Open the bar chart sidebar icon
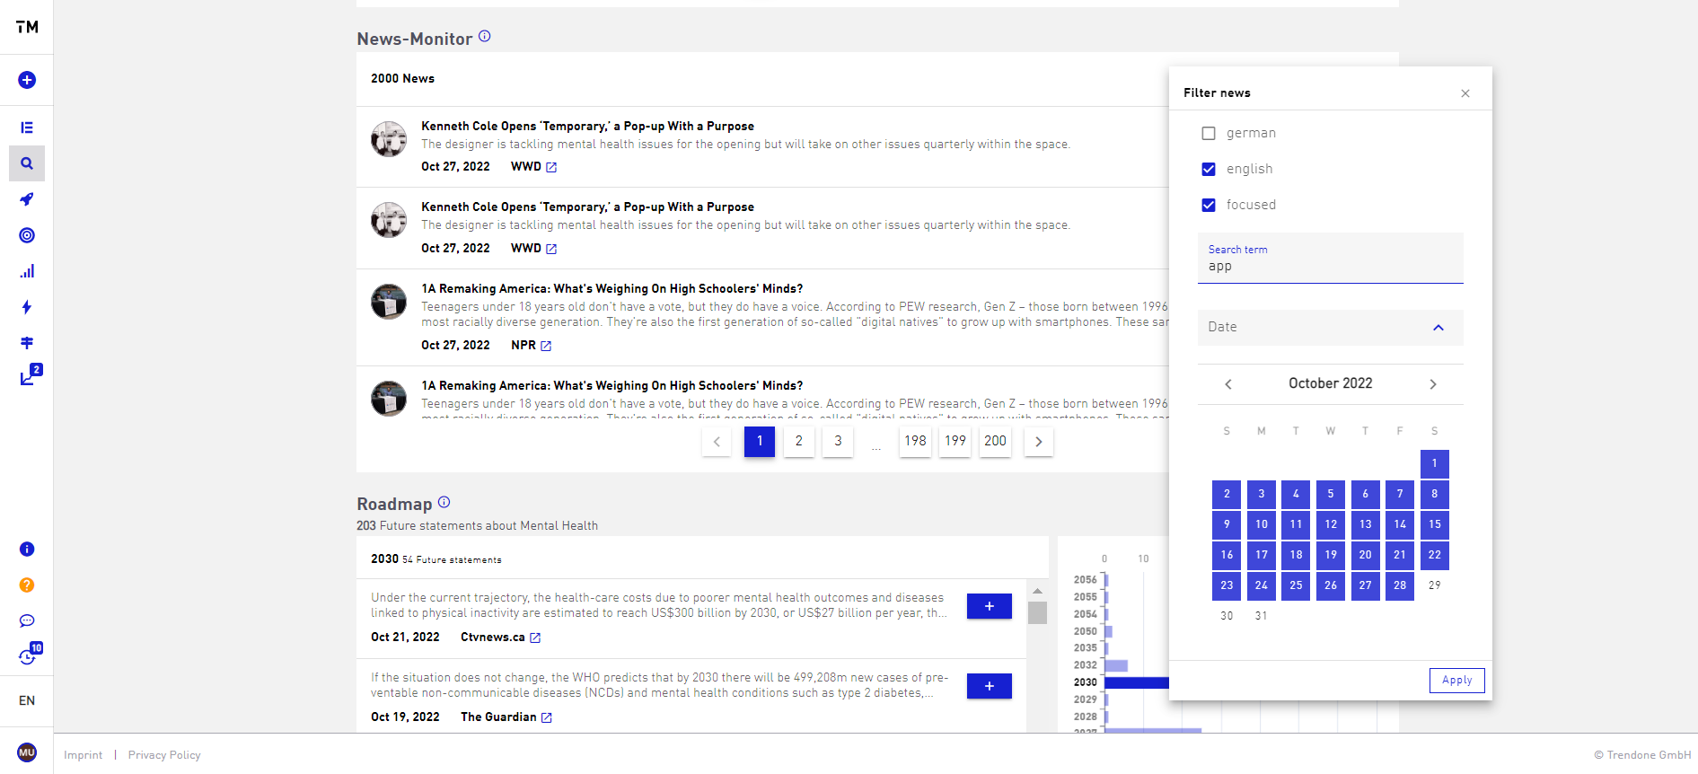1698x774 pixels. (27, 271)
